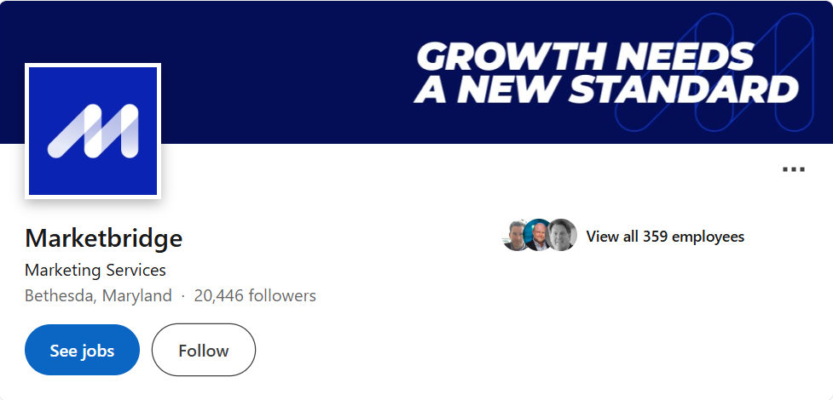The image size is (833, 400).
Task: Select the Marketing Services industry text
Action: (x=95, y=271)
